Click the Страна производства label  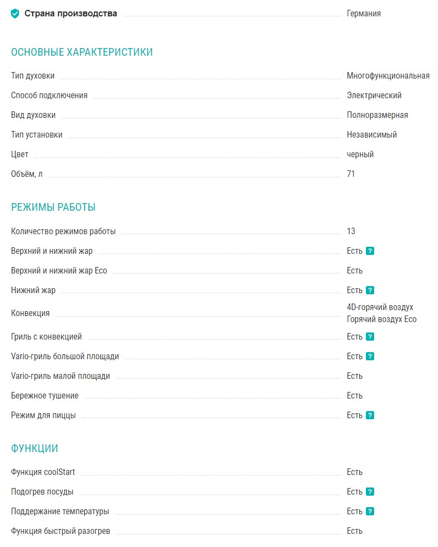click(70, 14)
